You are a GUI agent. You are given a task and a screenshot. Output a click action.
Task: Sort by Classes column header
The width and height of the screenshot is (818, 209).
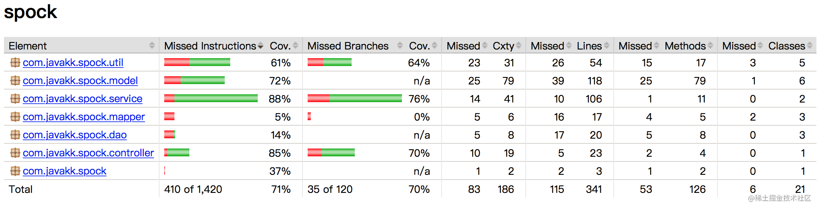pyautogui.click(x=787, y=46)
